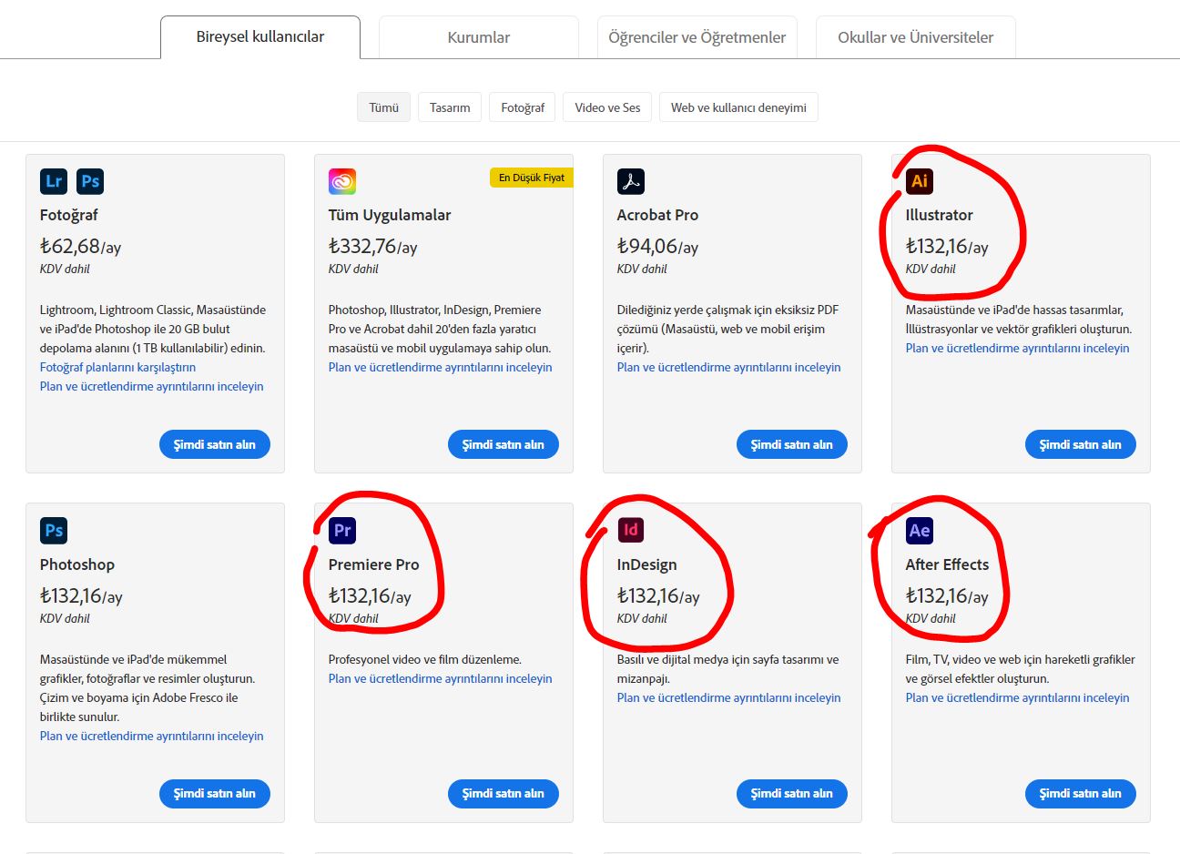This screenshot has width=1180, height=854.
Task: View plan details link for Premiere Pro
Action: click(x=441, y=678)
